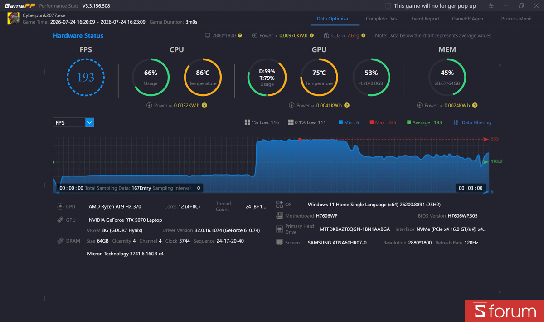The image size is (544, 322).
Task: Click the GPU power lightning icon
Action: pyautogui.click(x=291, y=105)
